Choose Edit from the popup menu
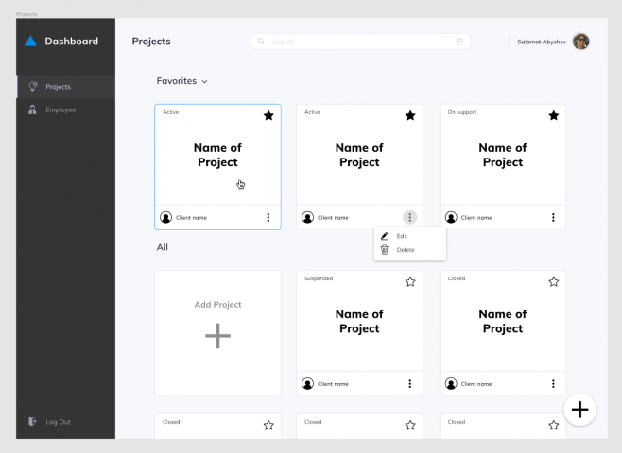This screenshot has height=453, width=622. click(x=409, y=236)
